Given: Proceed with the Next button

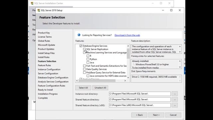Looking at the screenshot, I should 156,115.
